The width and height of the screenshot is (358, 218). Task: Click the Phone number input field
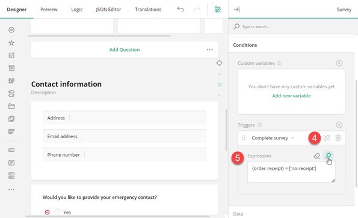125,154
